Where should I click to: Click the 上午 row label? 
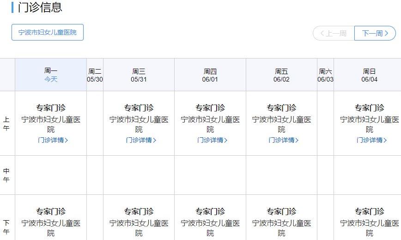6,123
